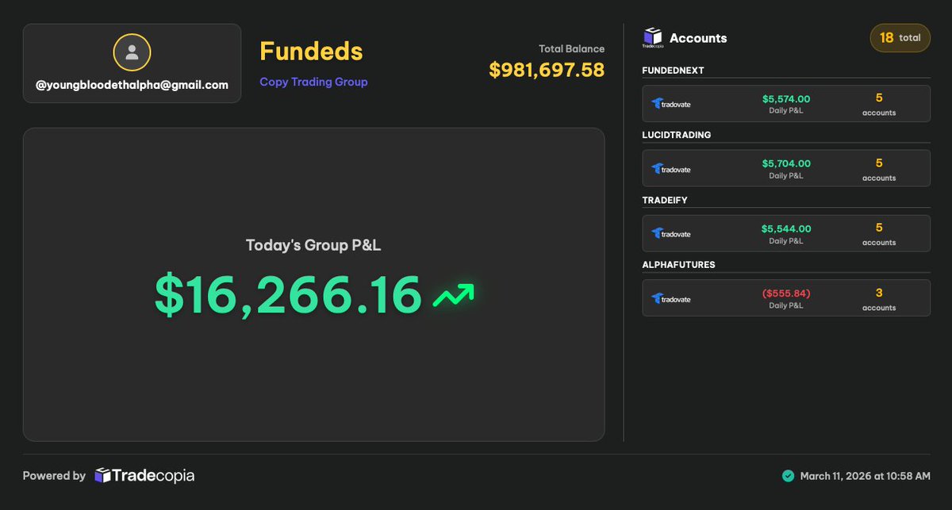
Task: Click the TRADEIFY section header
Action: 665,200
